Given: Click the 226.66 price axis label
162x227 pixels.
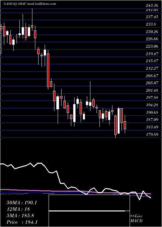Looking at the screenshot, I should (152, 39).
